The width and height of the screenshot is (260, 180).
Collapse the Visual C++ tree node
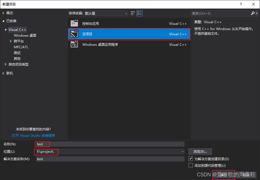click(6, 29)
